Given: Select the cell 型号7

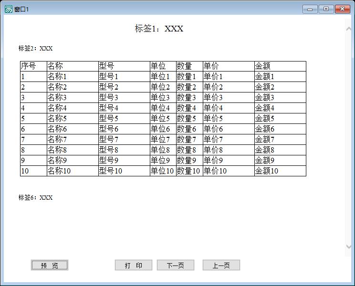Looking at the screenshot, I should tap(124, 140).
